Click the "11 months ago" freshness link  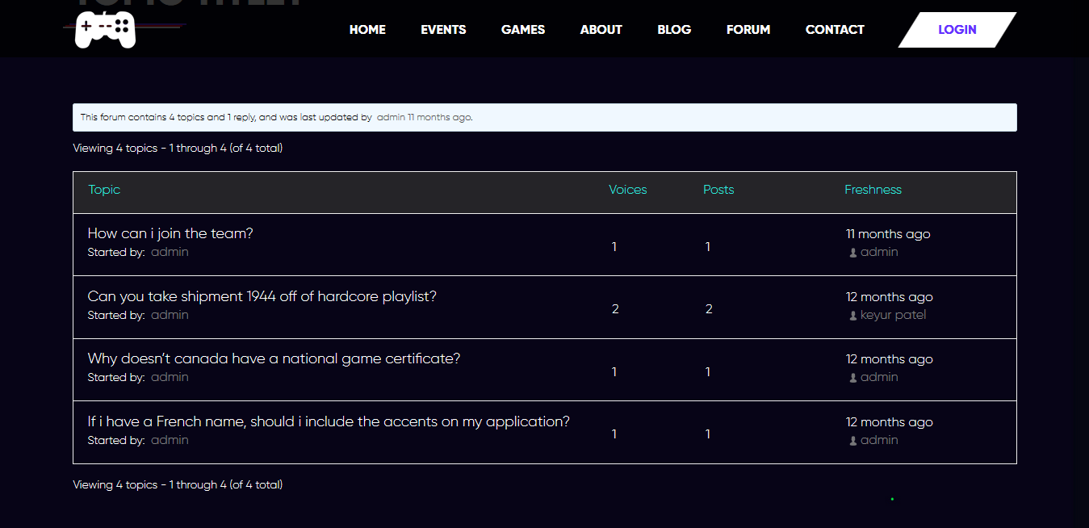(887, 234)
